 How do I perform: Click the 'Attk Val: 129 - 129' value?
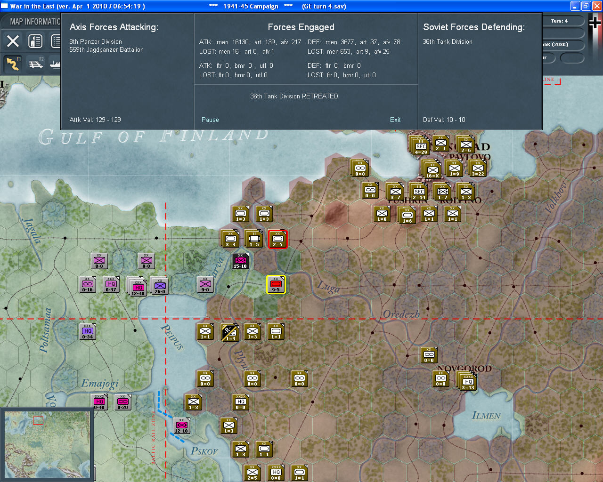coord(95,120)
